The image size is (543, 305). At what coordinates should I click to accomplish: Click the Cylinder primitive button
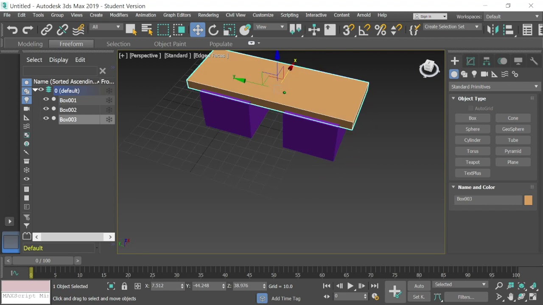(473, 140)
